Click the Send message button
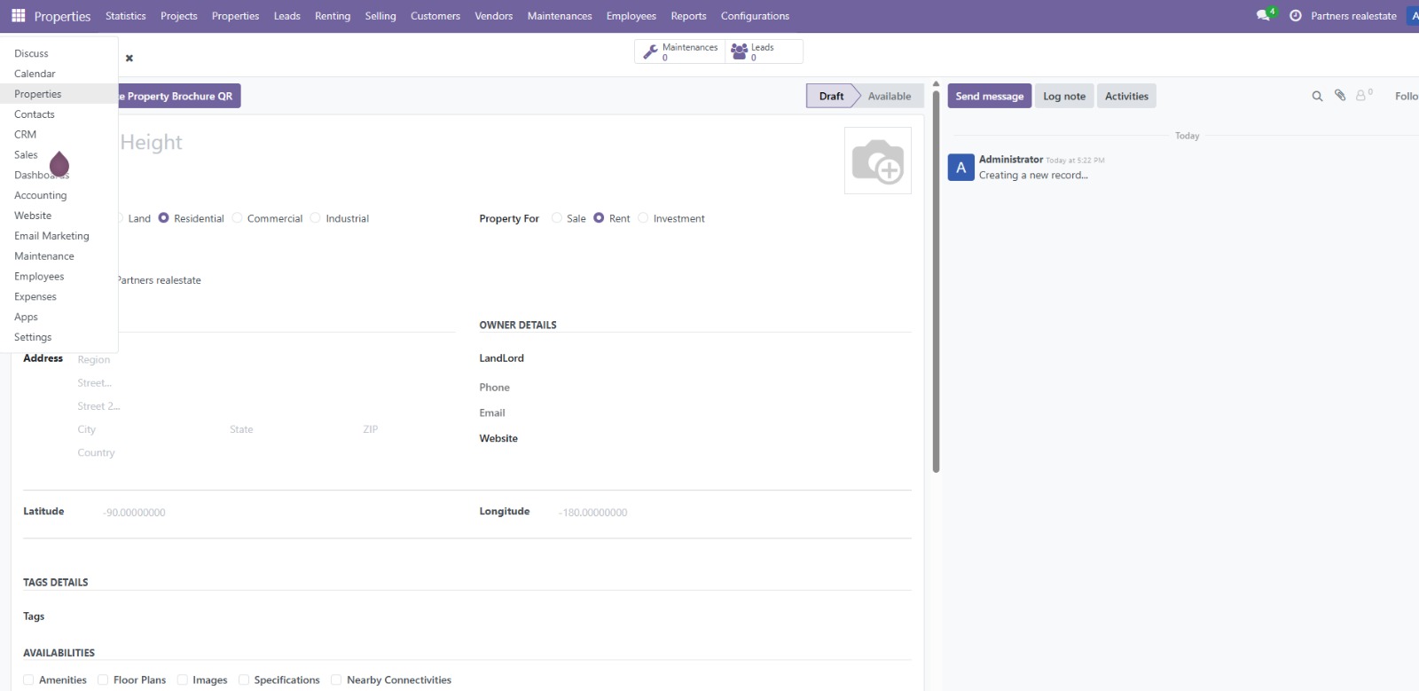The height and width of the screenshot is (691, 1419). pyautogui.click(x=989, y=96)
